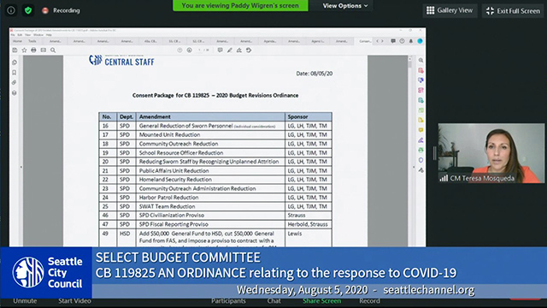Click the Acrobat print icon
Screen dimensions: 547x308
pos(33,50)
